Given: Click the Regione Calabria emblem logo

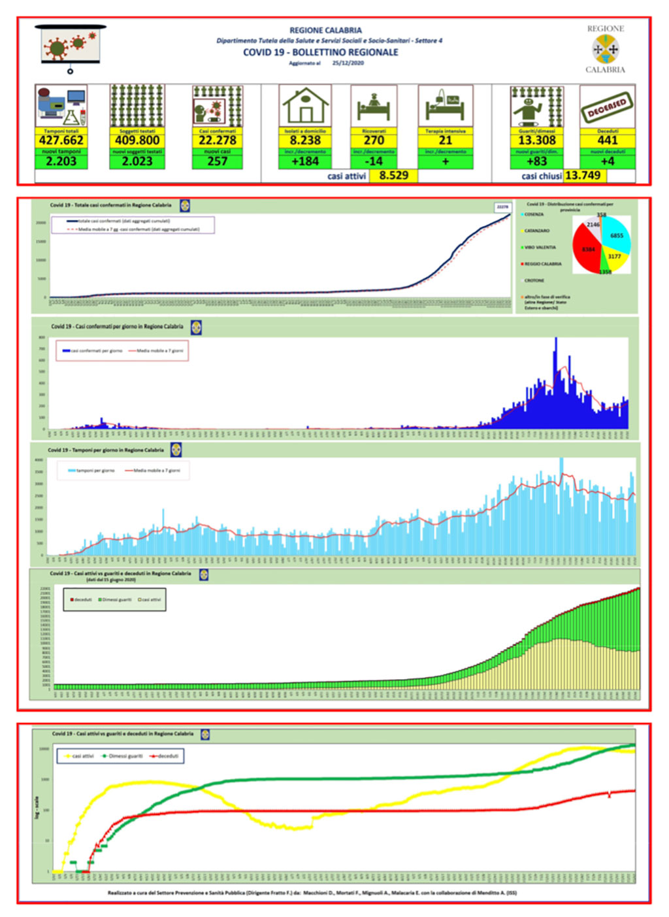Looking at the screenshot, I should (606, 49).
